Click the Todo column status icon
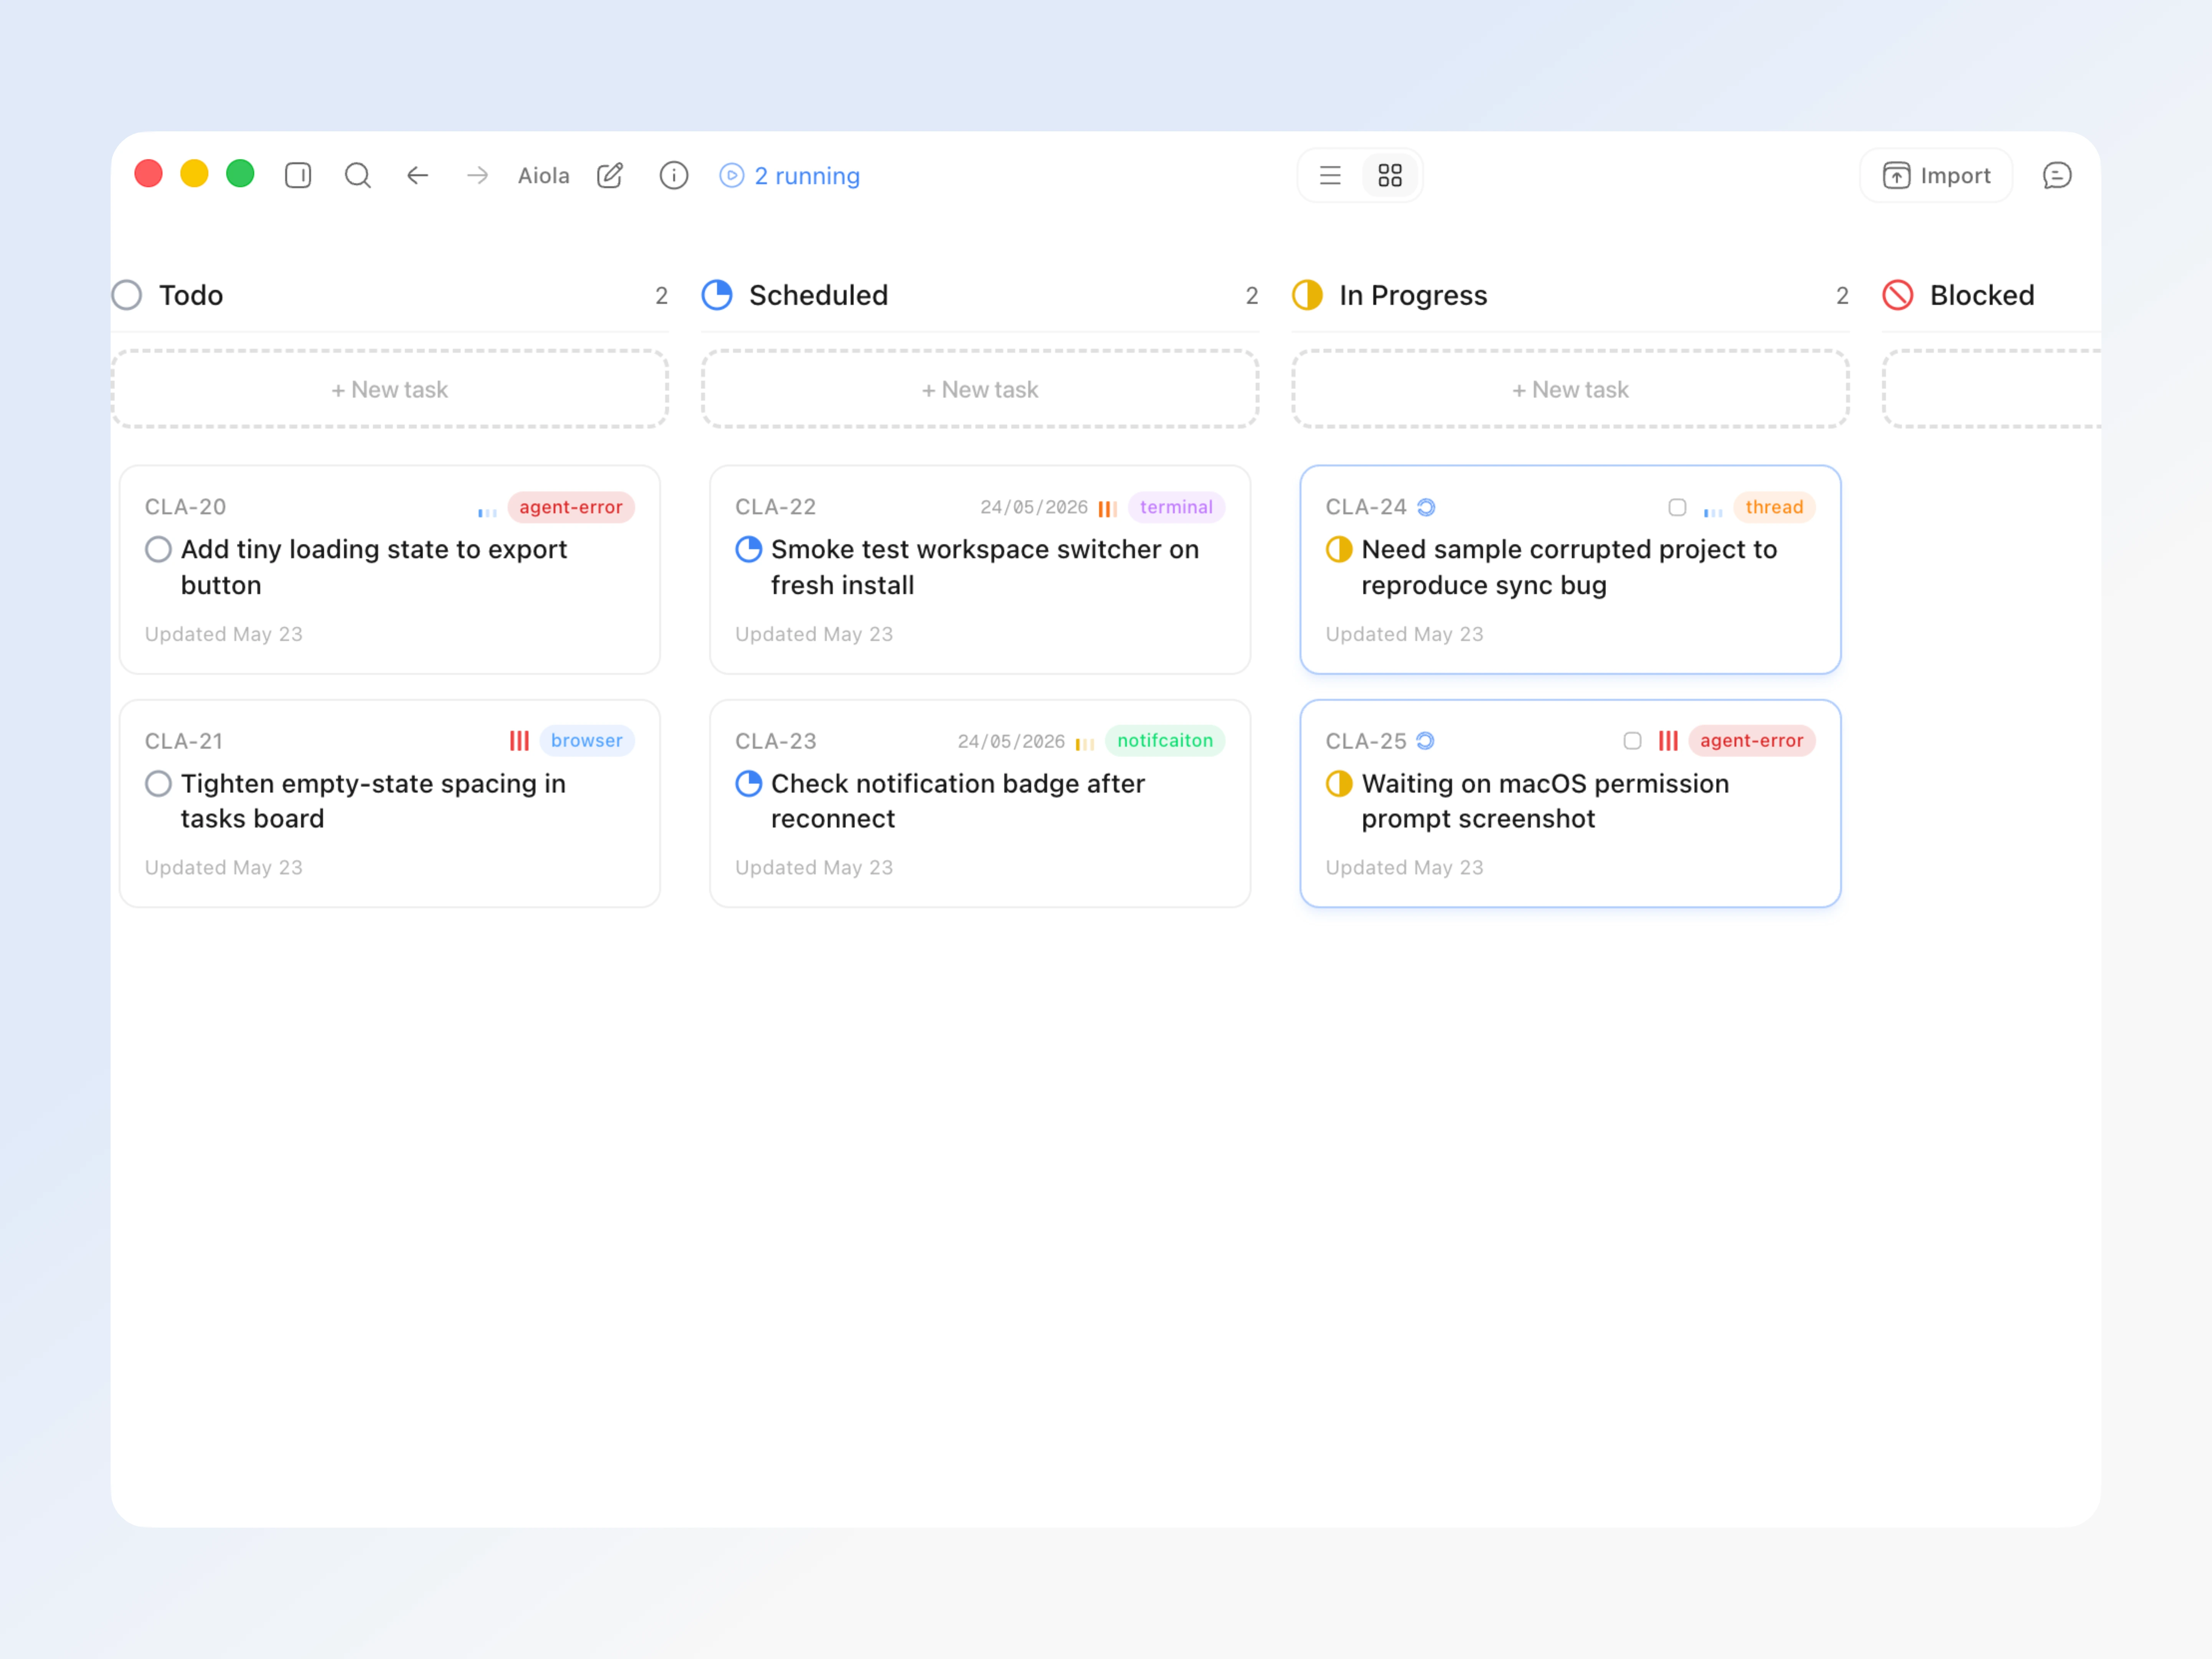The width and height of the screenshot is (2212, 1659). tap(127, 295)
